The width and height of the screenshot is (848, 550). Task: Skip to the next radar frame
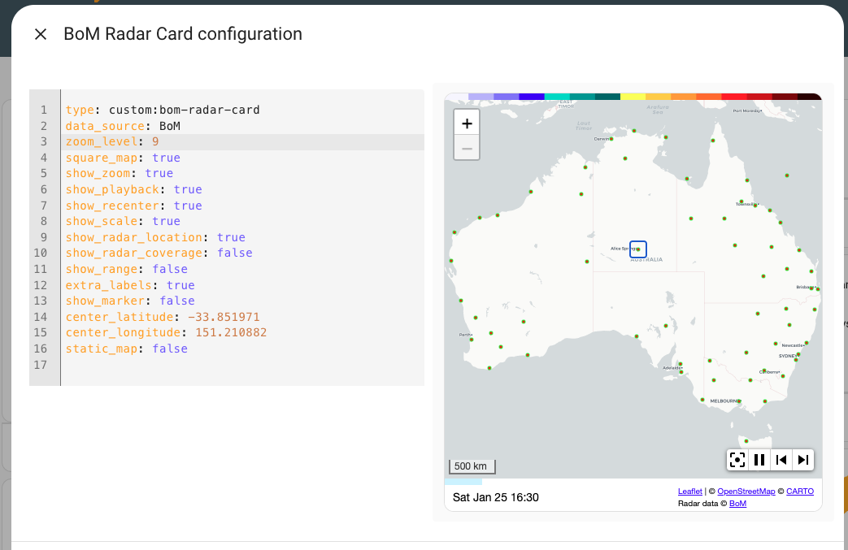coord(803,459)
